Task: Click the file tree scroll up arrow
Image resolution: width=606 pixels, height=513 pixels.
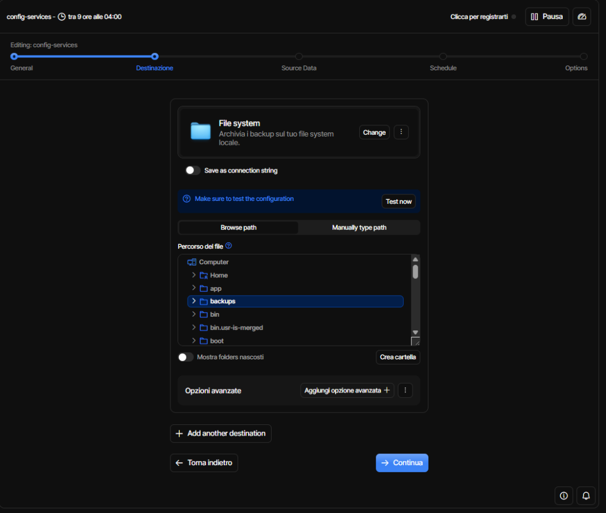Action: tap(415, 259)
